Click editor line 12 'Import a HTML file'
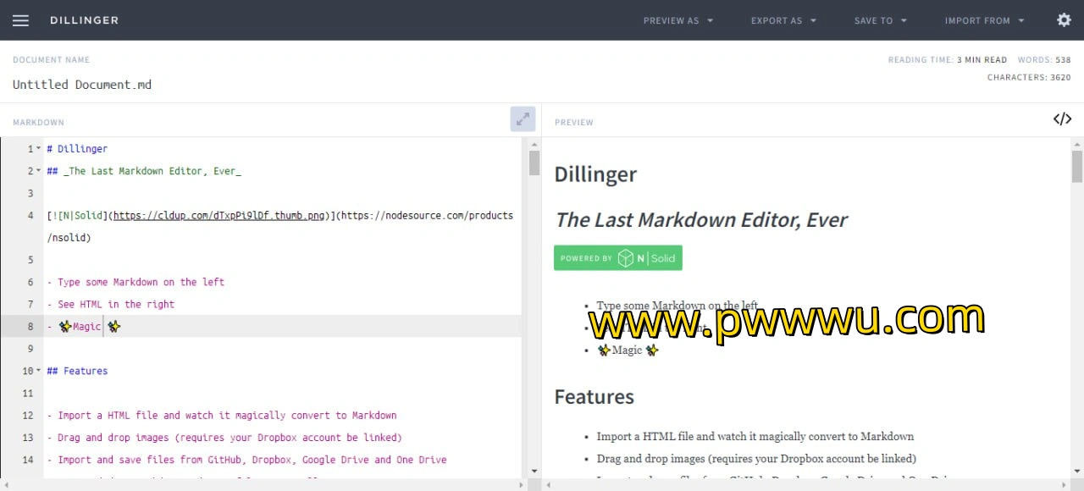Screen dimensions: 1084x491 tap(222, 416)
